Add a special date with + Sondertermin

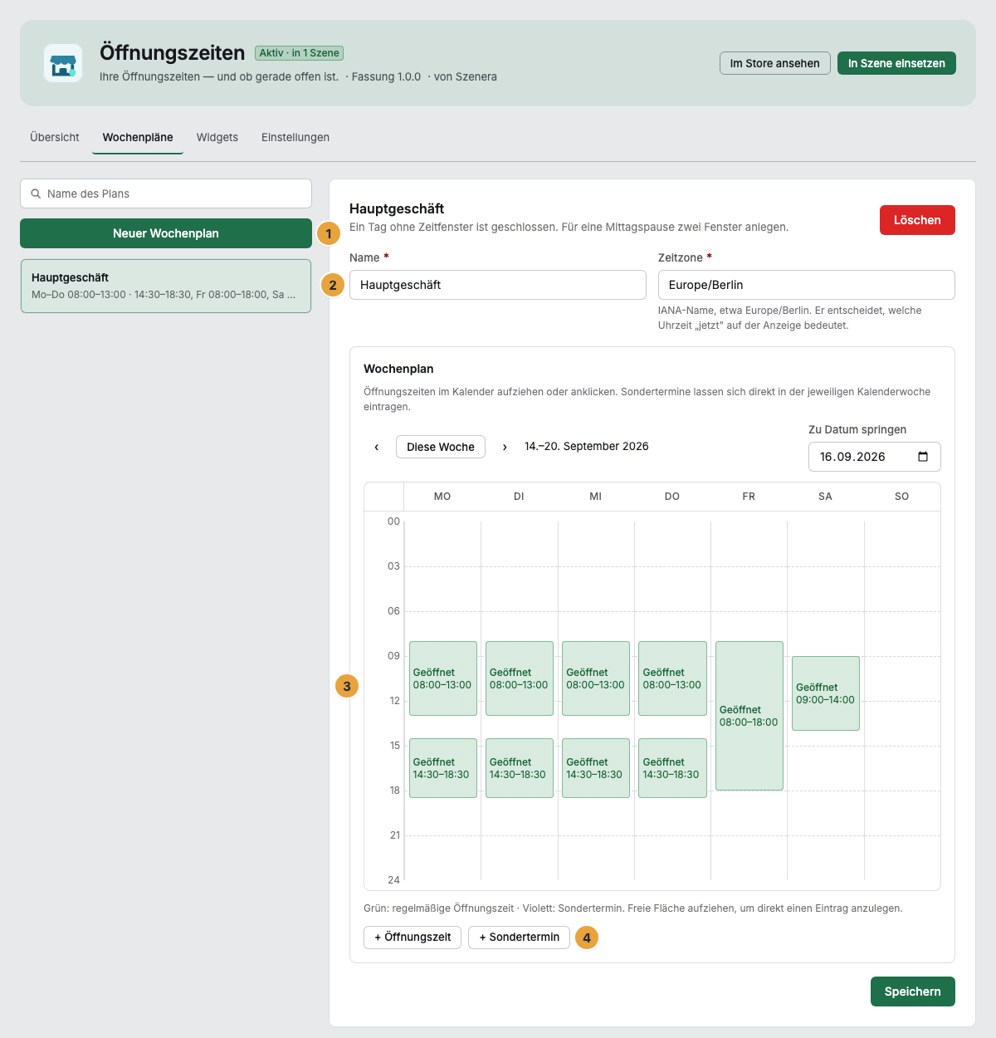click(x=520, y=937)
